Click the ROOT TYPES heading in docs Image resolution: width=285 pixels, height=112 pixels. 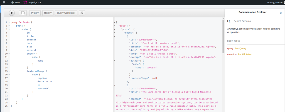[234, 41]
